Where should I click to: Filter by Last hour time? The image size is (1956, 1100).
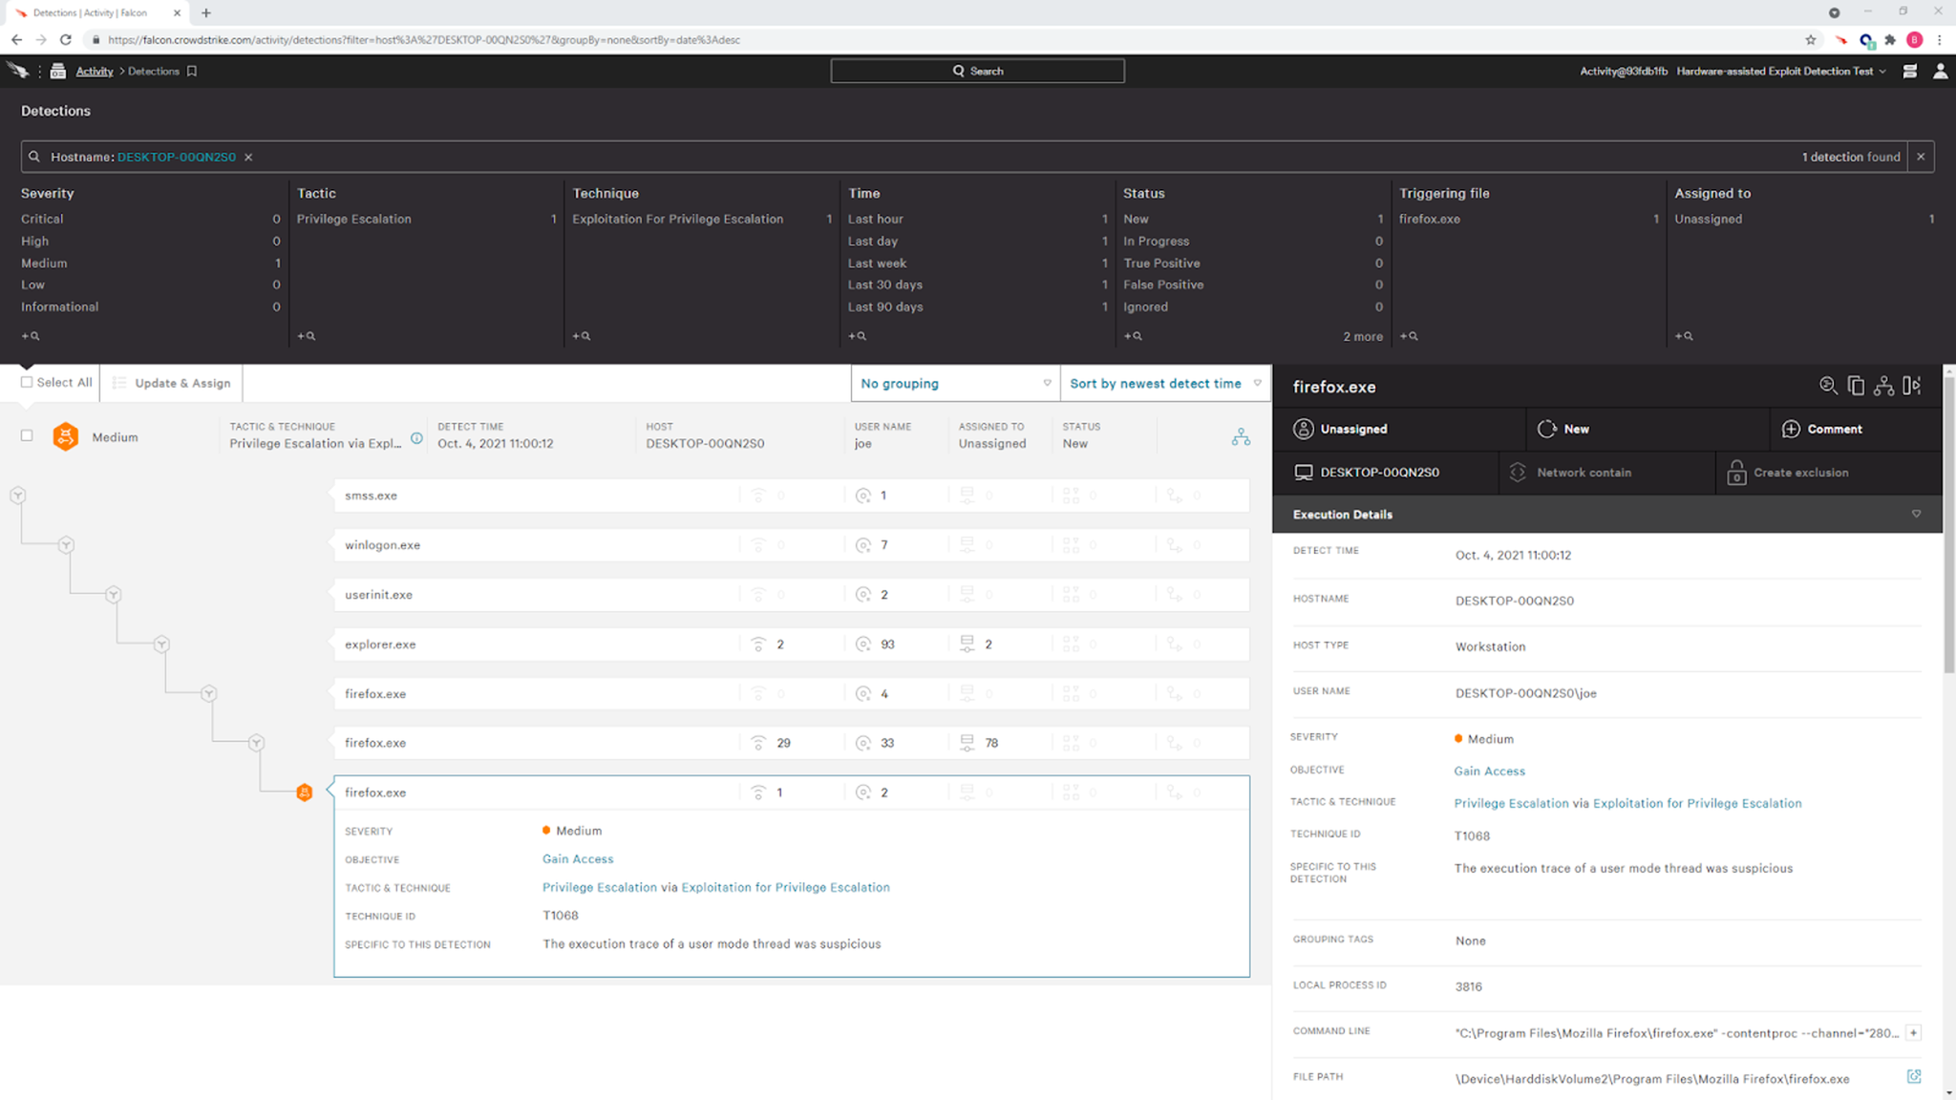[977, 220]
